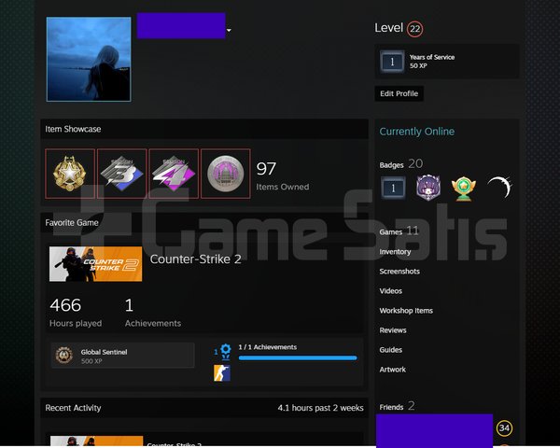Click the white crescent moon badge

[499, 187]
